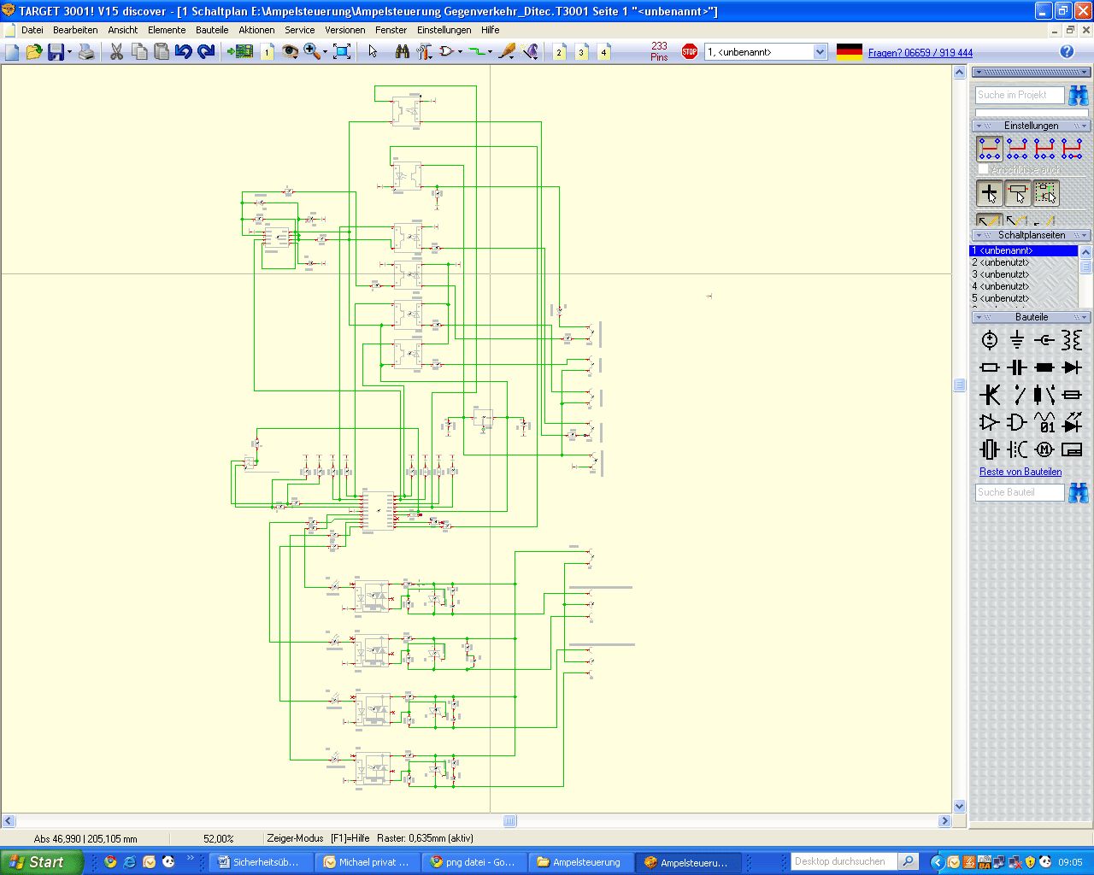
Task: Pick the transistor component icon
Action: click(989, 395)
